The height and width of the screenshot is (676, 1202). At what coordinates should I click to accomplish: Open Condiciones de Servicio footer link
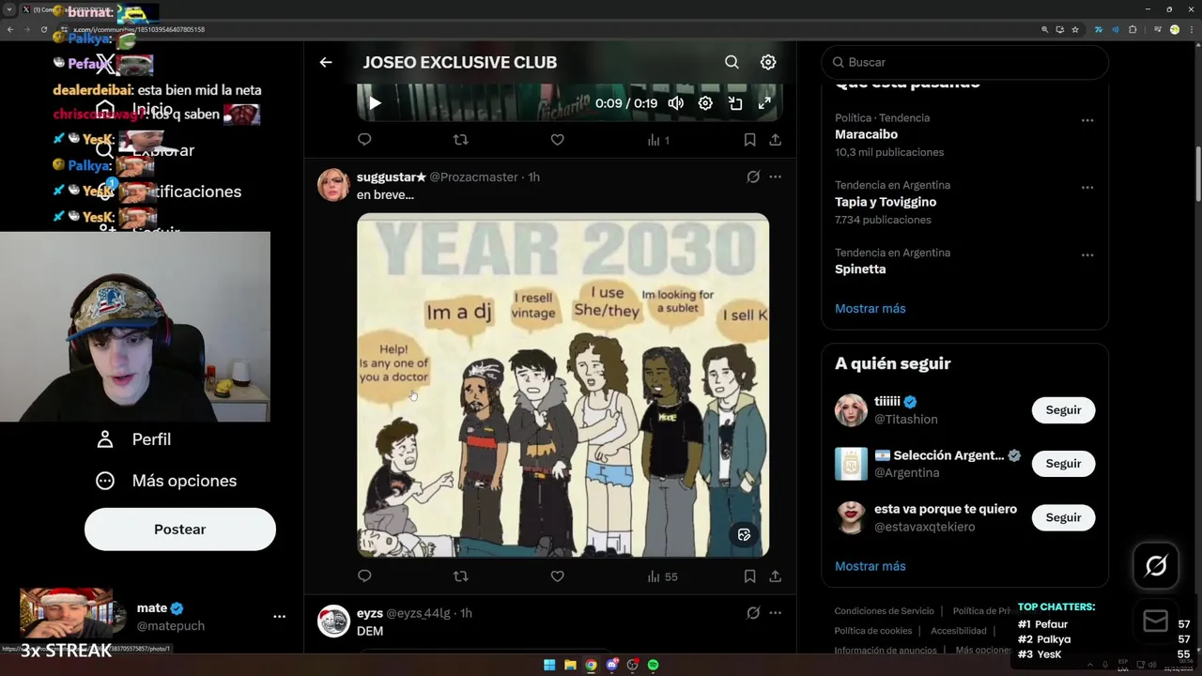tap(885, 611)
